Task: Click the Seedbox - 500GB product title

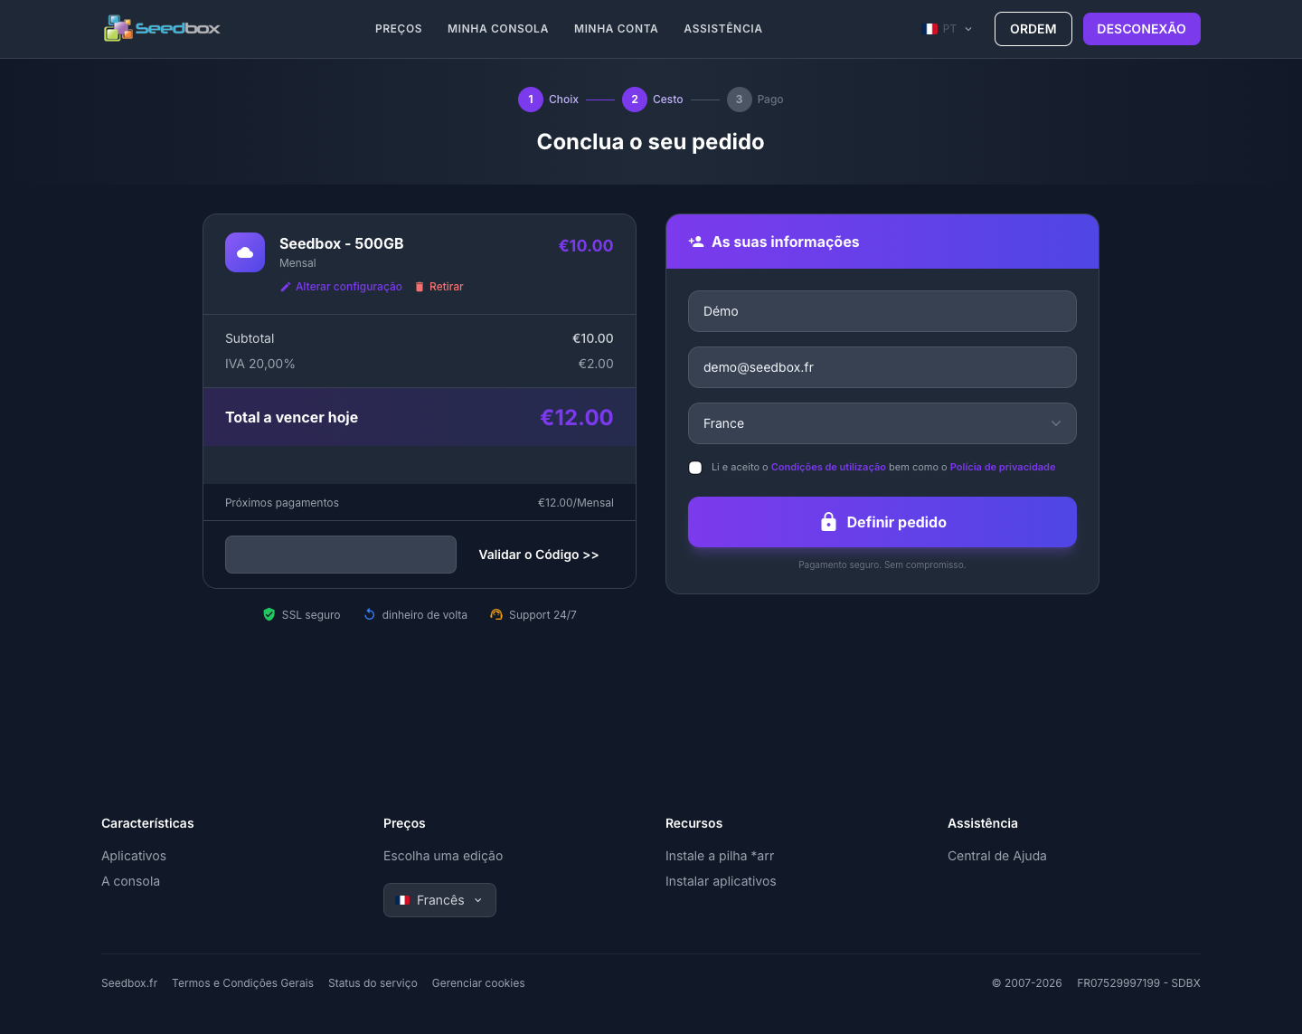Action: 342,243
